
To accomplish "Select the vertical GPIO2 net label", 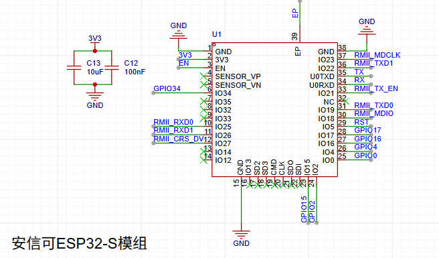I will tap(312, 212).
